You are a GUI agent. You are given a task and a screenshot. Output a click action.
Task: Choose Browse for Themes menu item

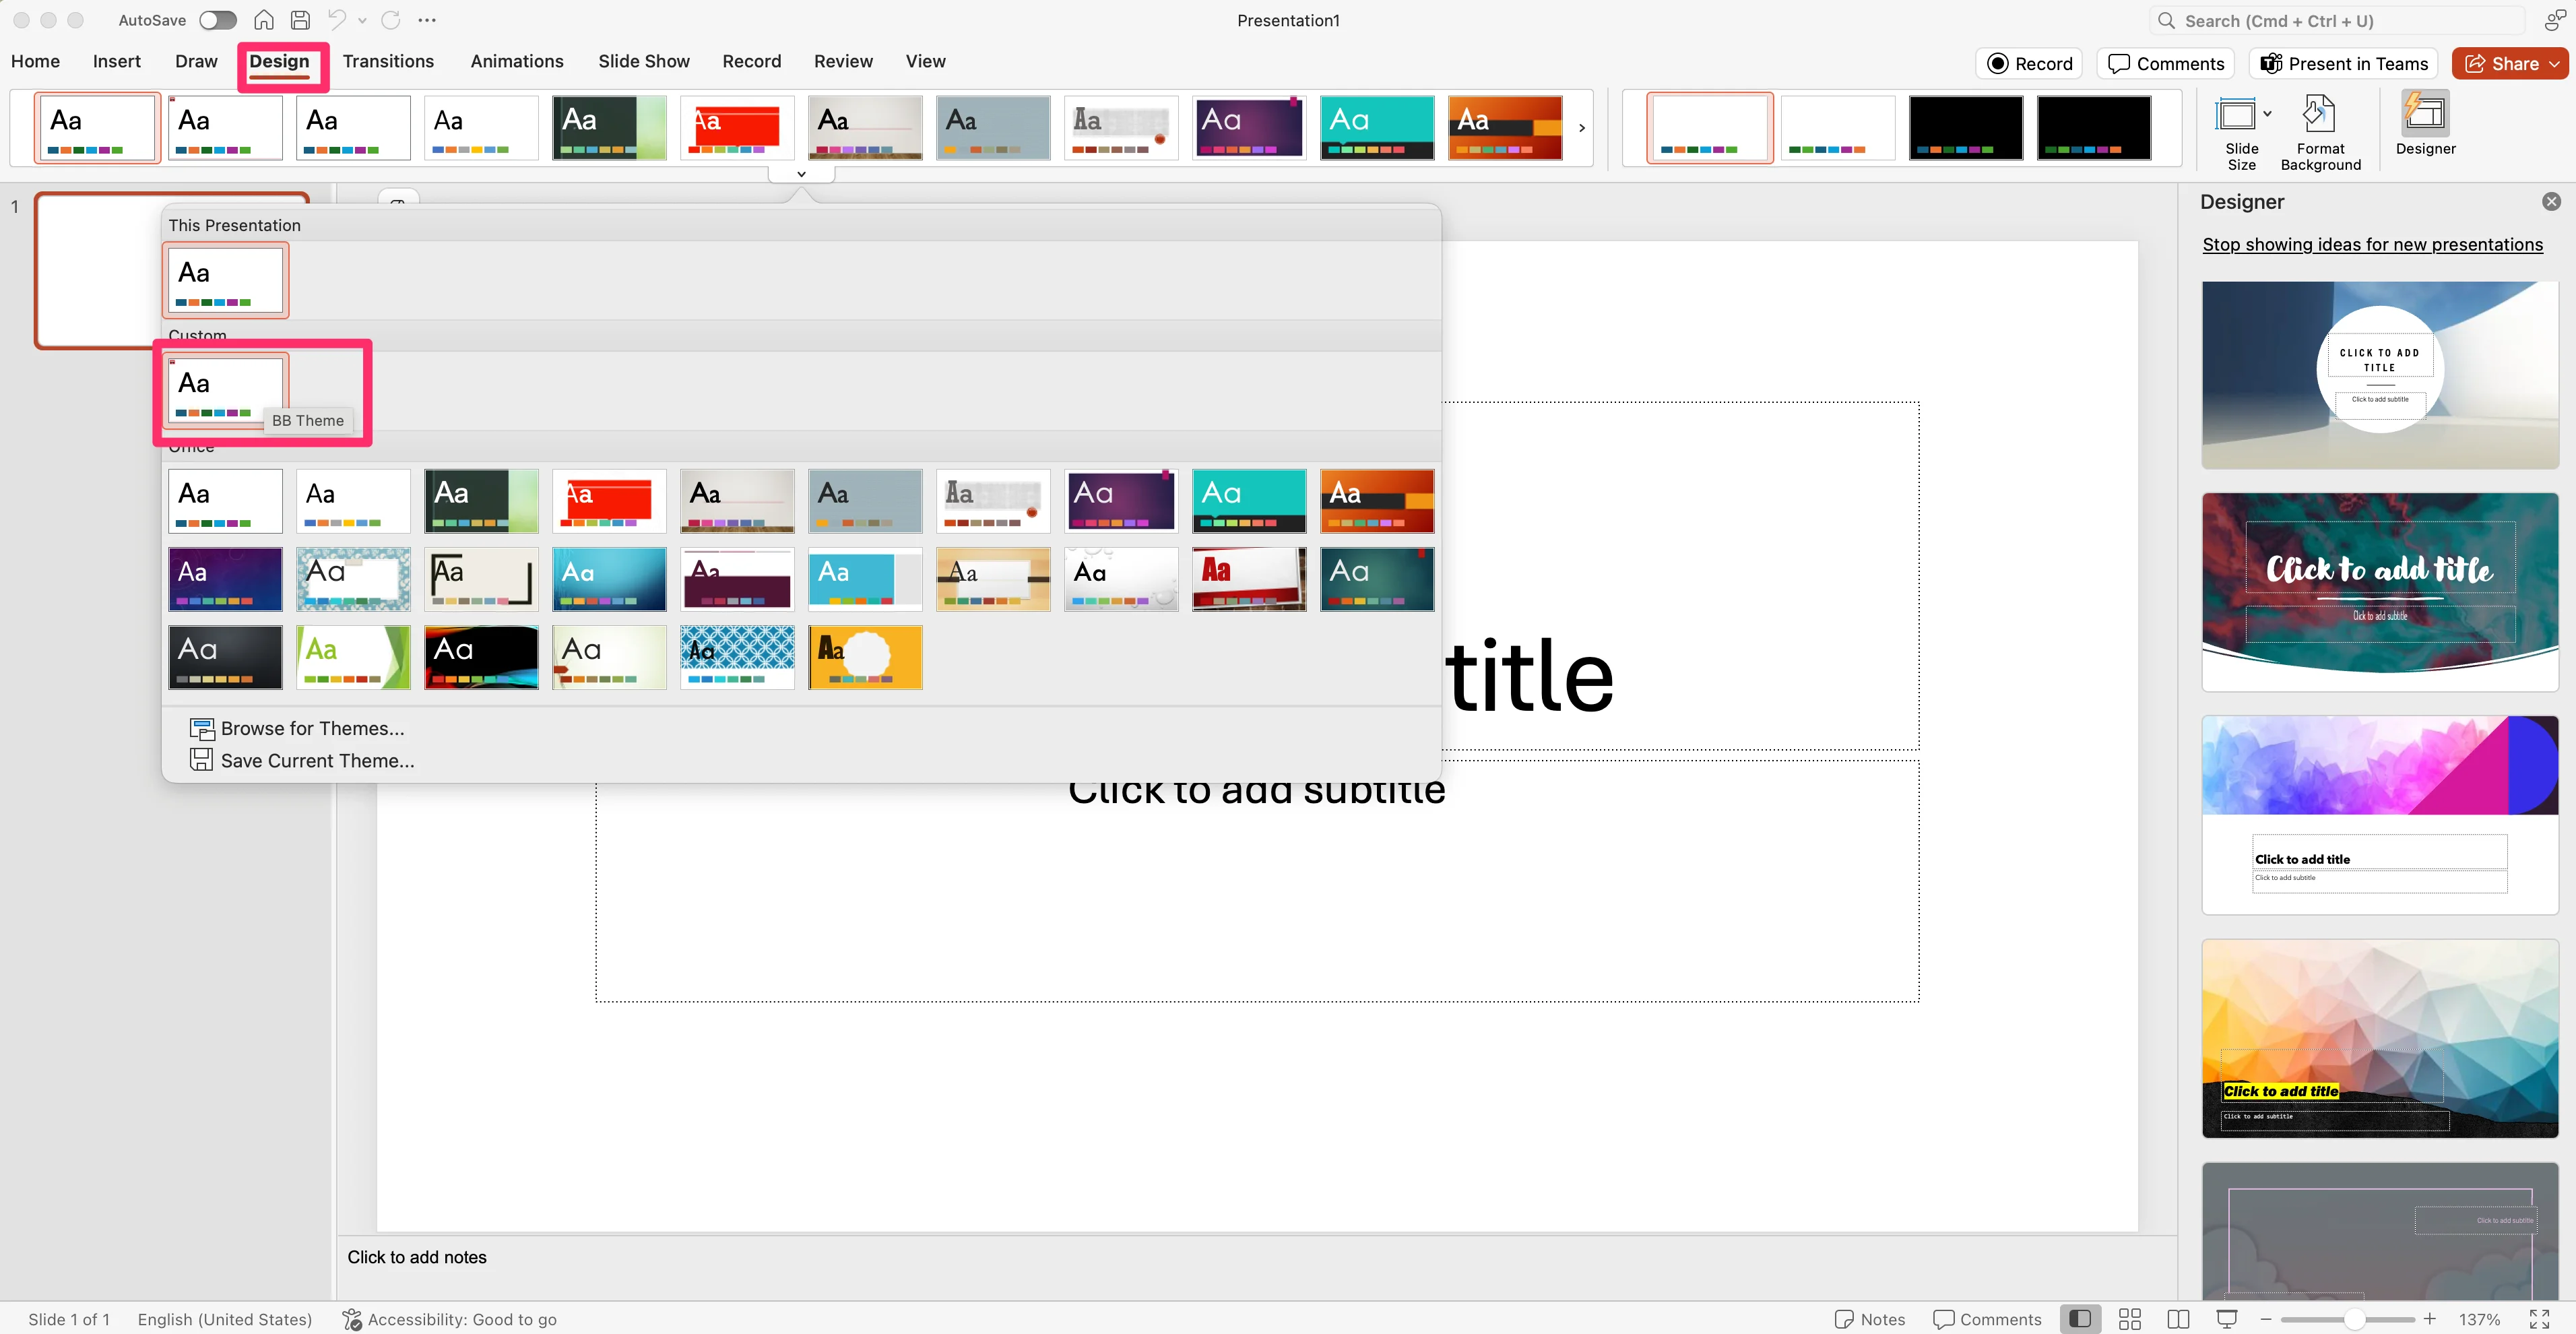click(x=312, y=728)
